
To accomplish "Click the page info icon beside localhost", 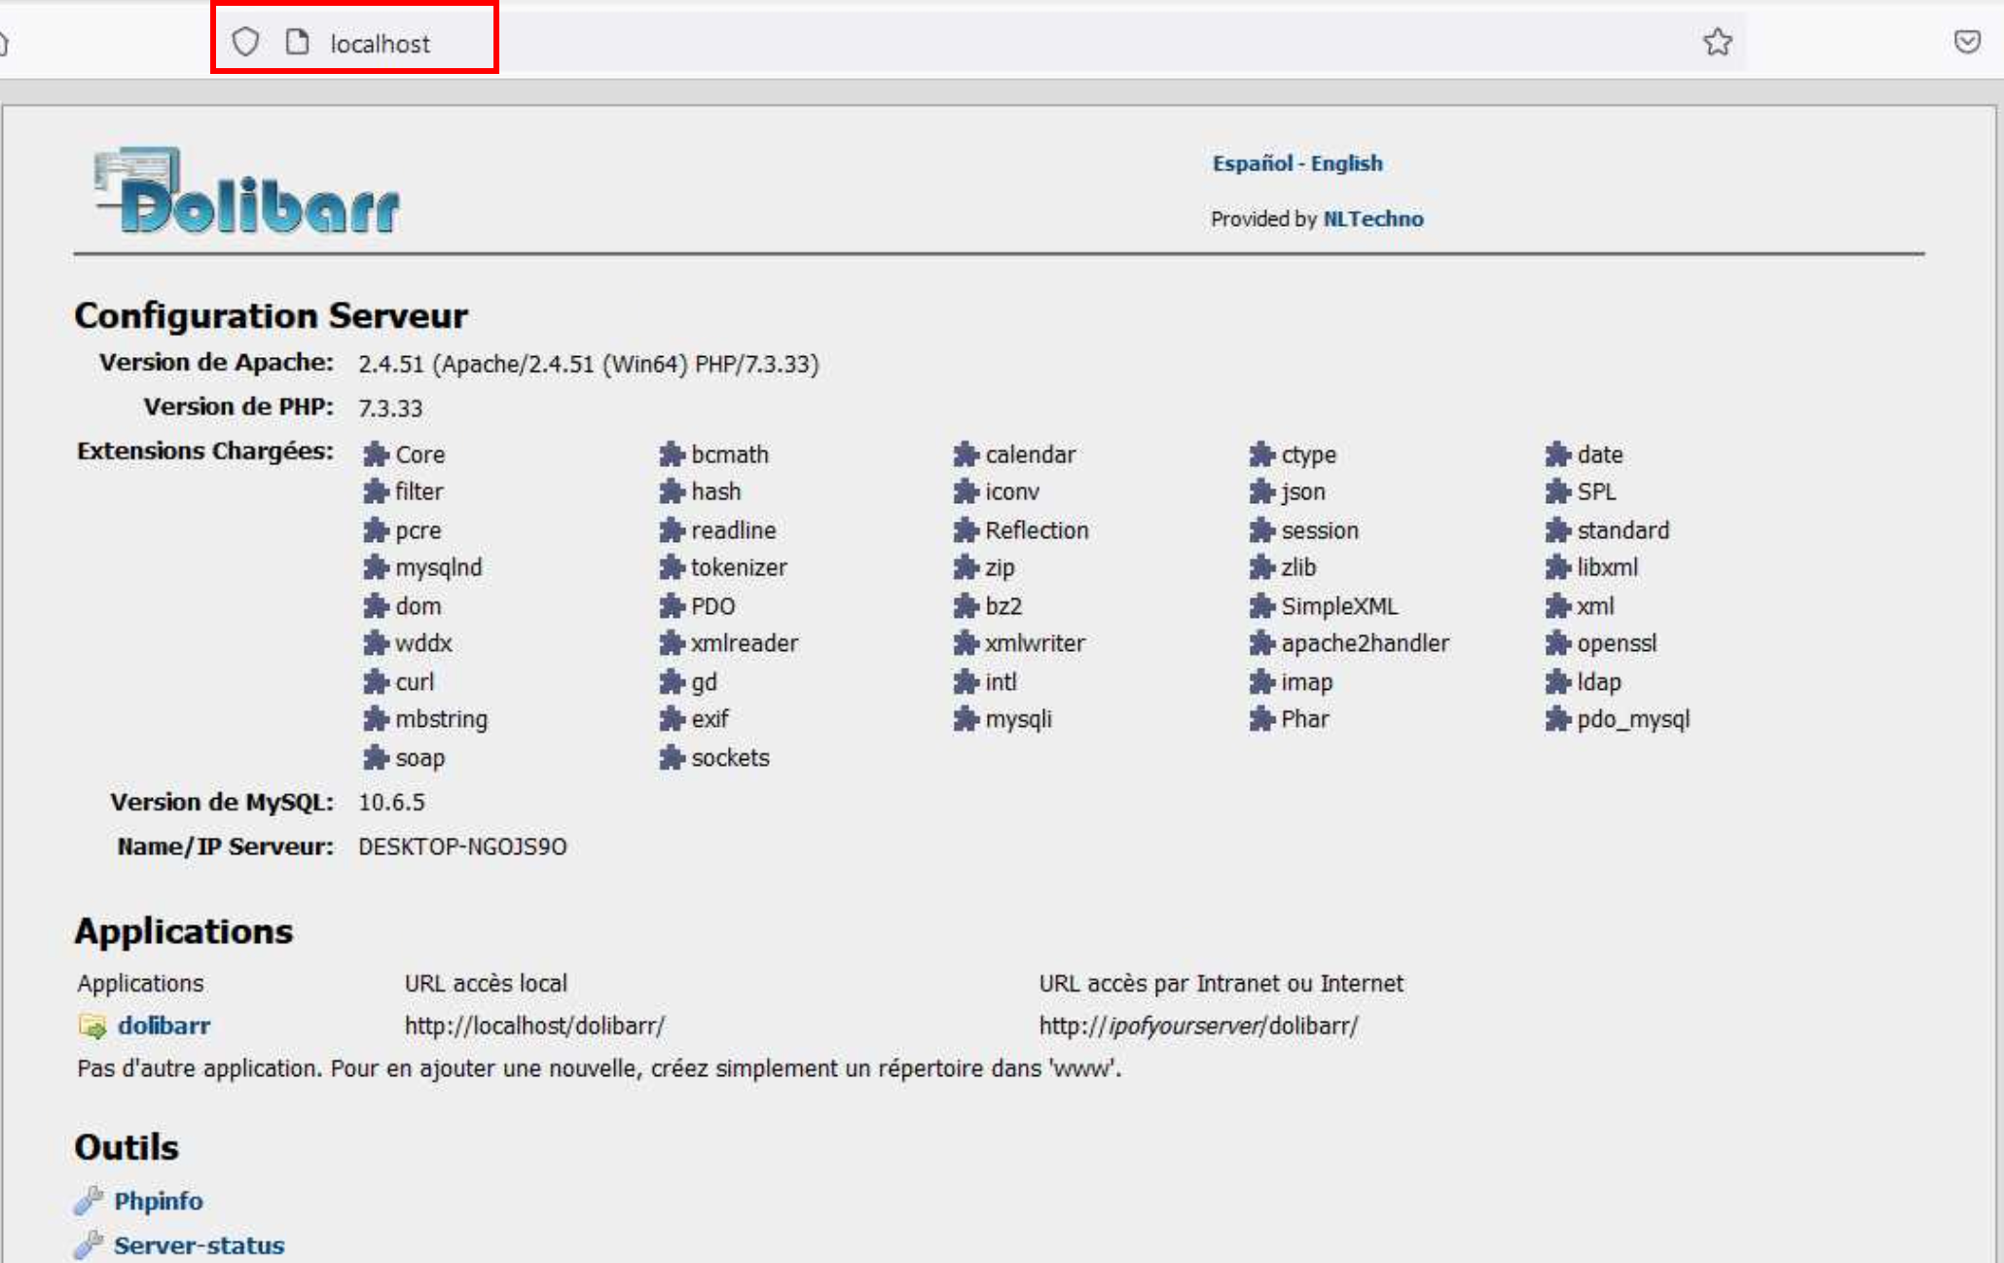I will [297, 42].
